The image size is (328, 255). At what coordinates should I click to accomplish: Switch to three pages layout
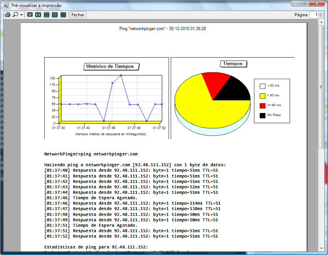[47, 15]
